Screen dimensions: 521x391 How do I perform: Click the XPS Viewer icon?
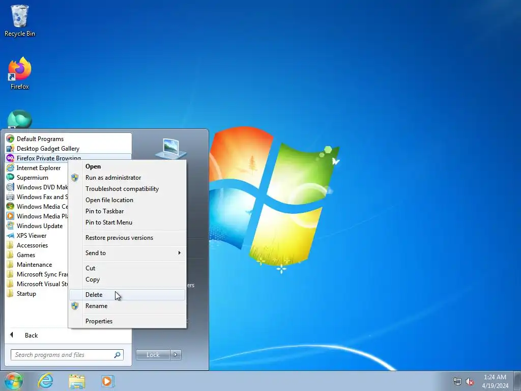(x=10, y=235)
